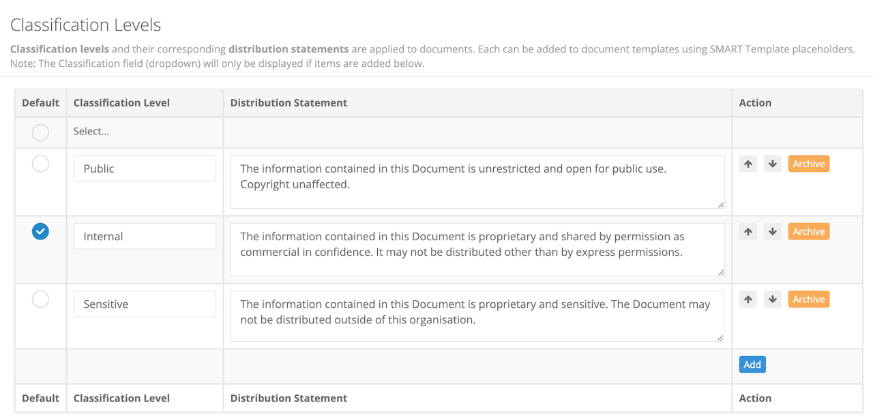Choose the 'Select...' default radio option
This screenshot has height=419, width=873.
40,132
